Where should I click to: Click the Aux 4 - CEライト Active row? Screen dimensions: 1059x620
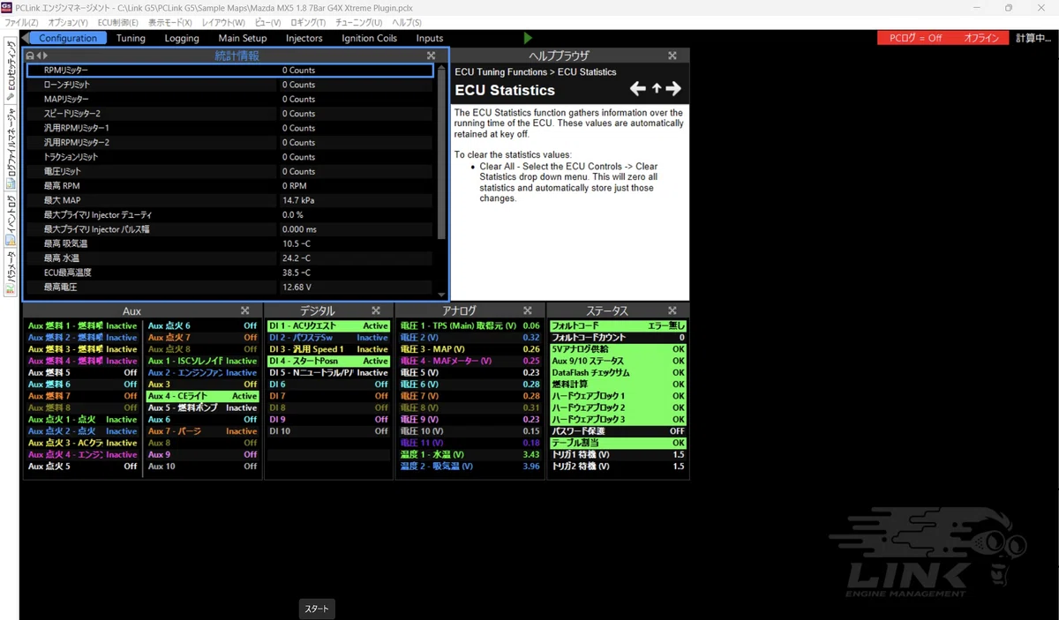coord(202,396)
